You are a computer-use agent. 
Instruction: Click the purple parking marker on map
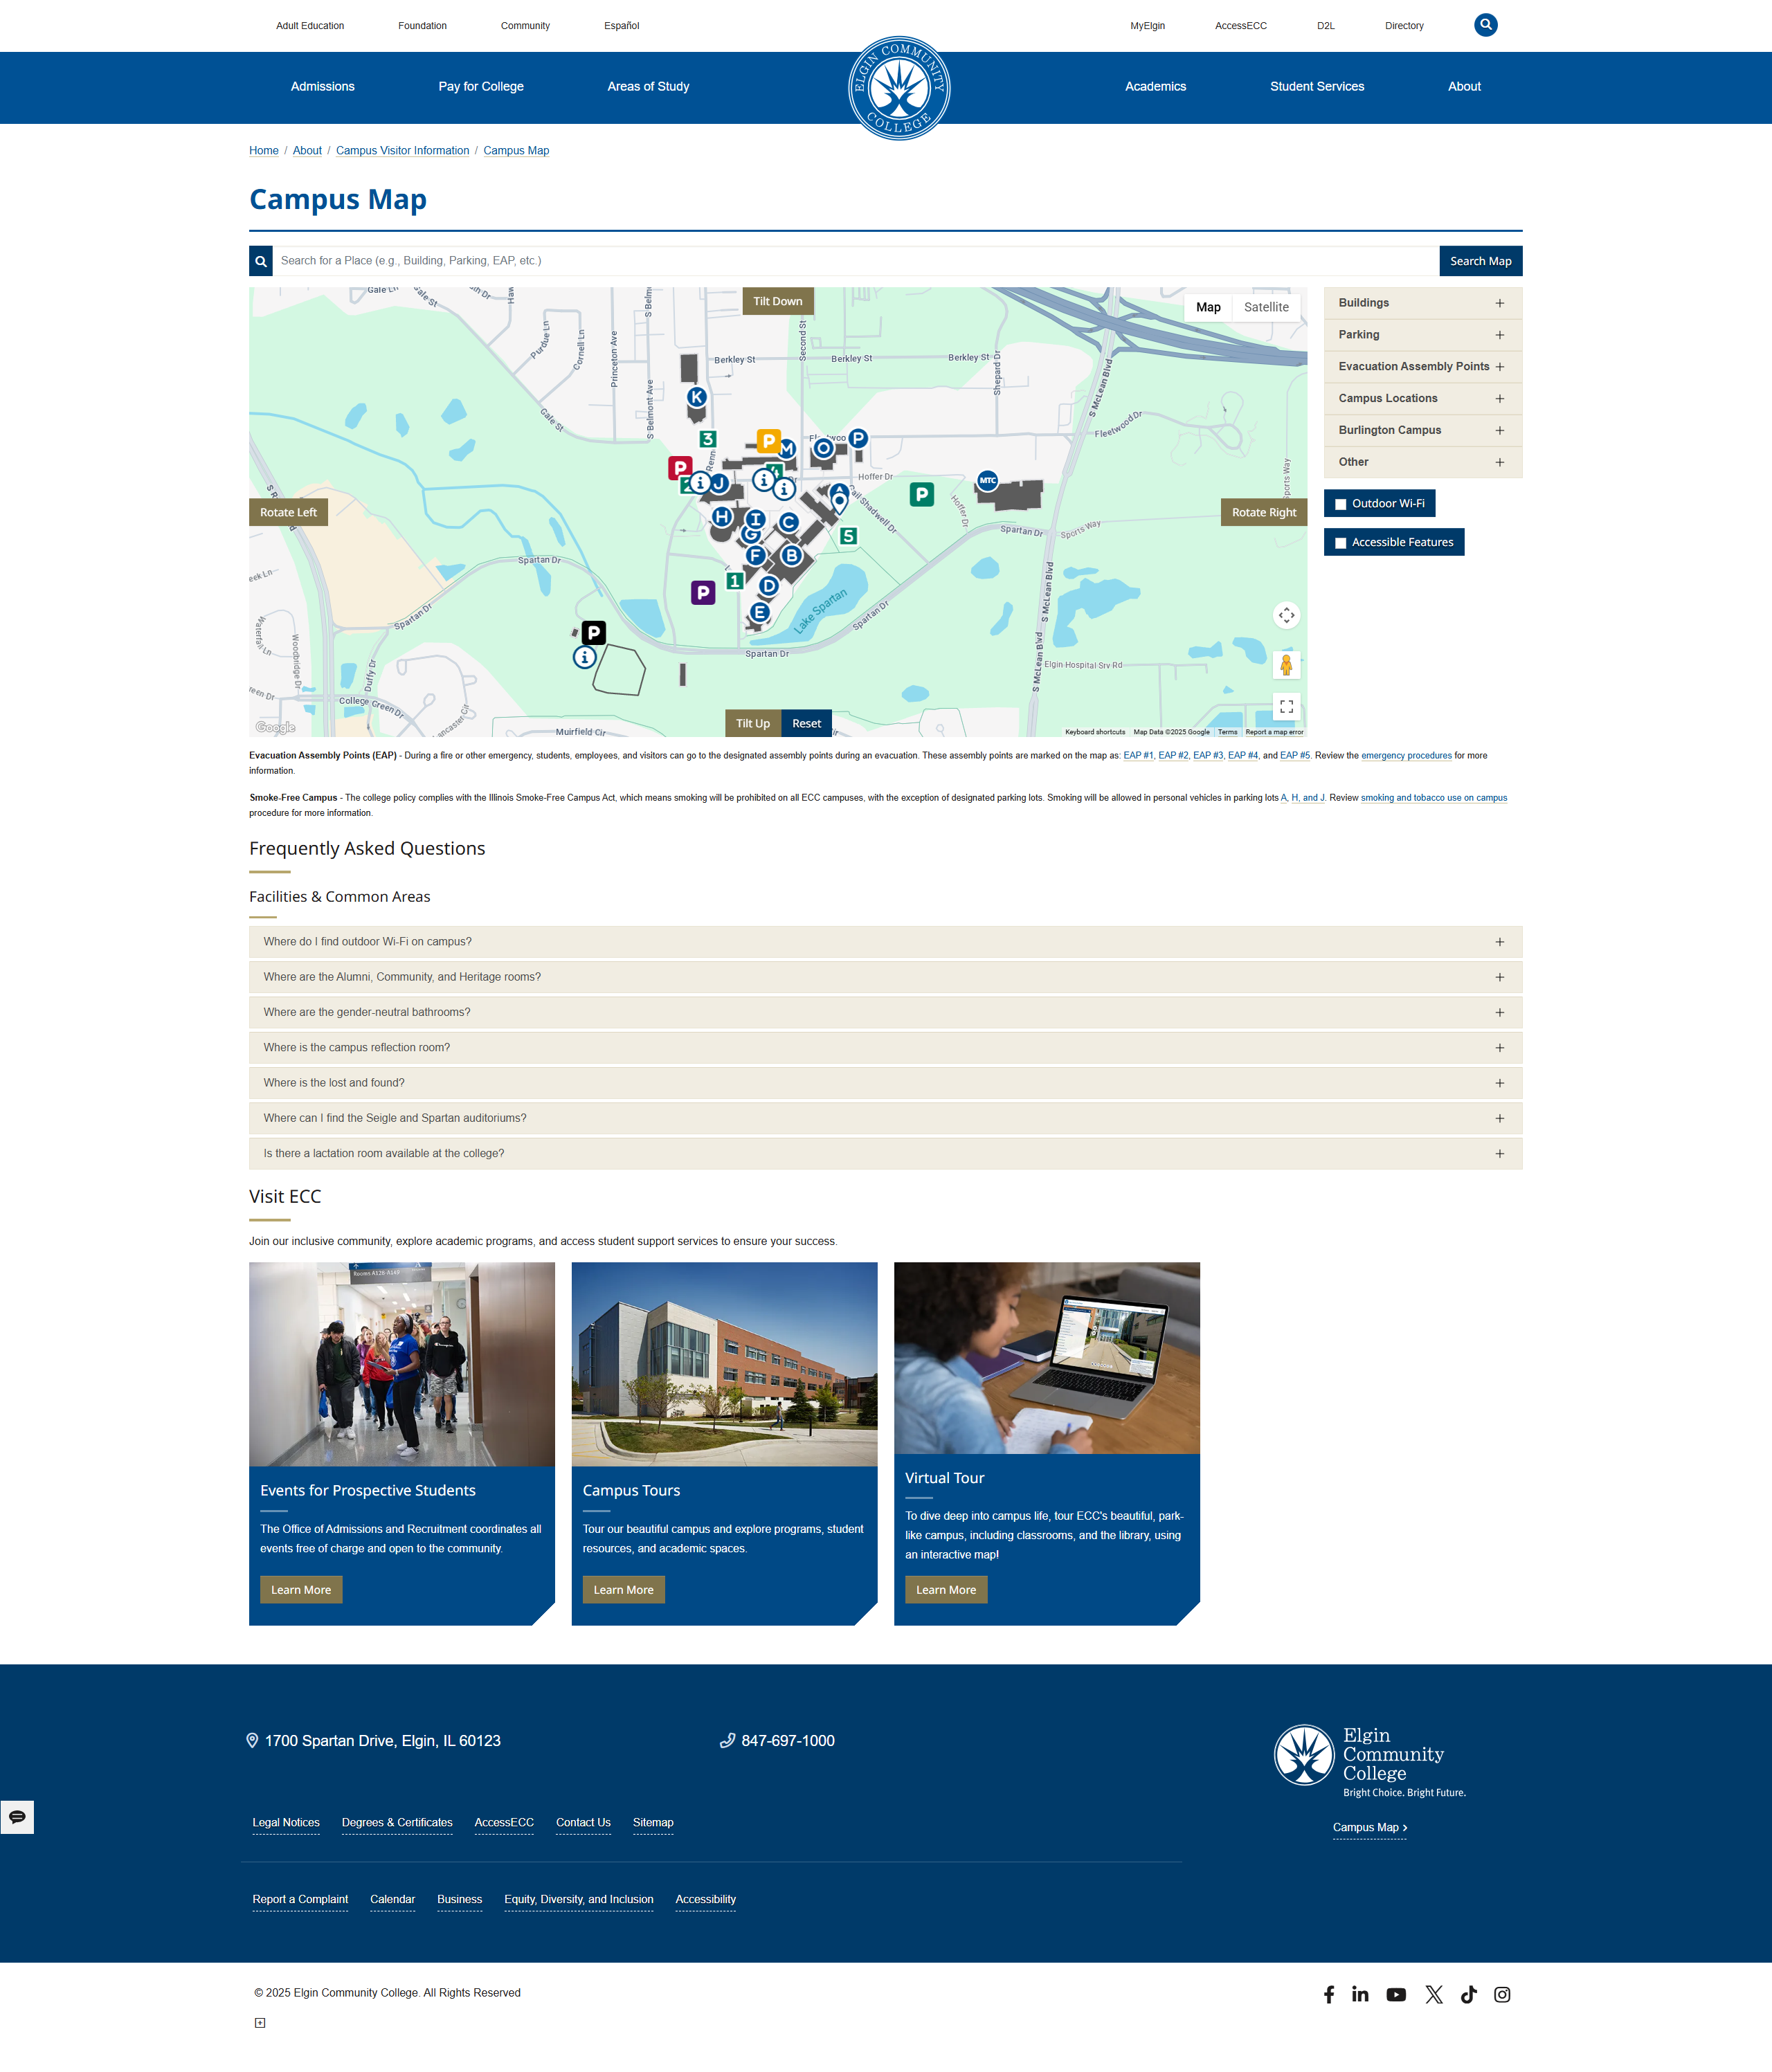(703, 593)
